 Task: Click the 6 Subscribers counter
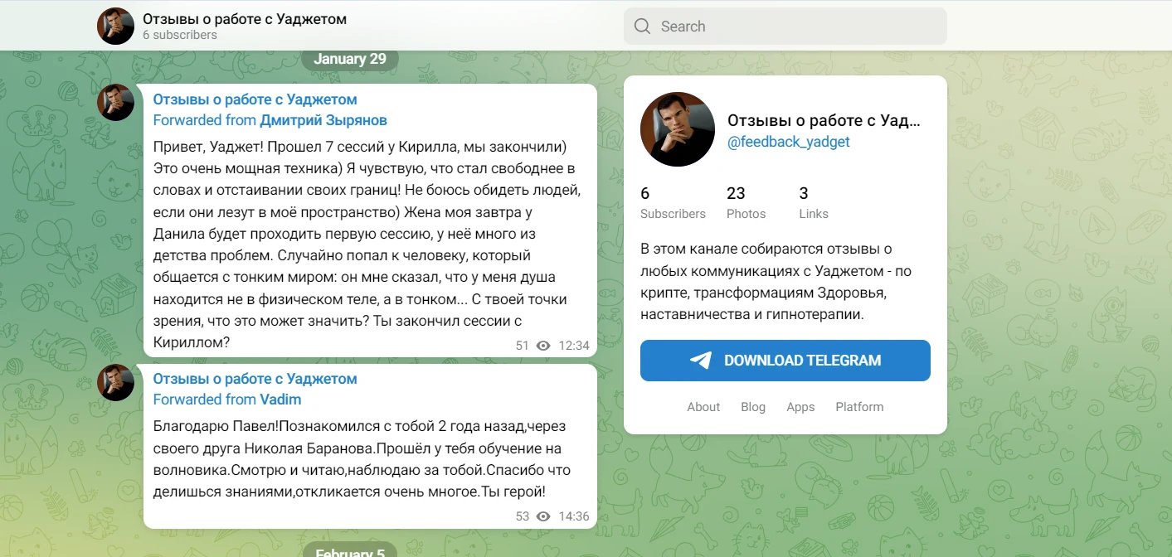(673, 202)
